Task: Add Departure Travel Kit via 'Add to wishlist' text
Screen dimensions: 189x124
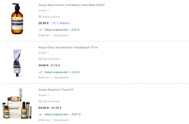Action: pos(51,101)
